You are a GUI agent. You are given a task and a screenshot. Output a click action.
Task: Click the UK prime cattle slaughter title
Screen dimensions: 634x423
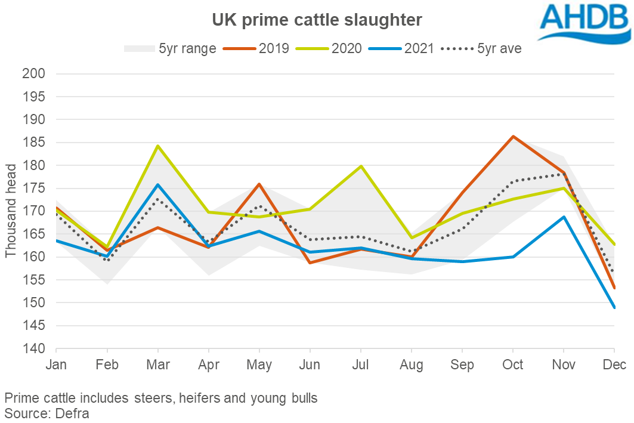(317, 20)
